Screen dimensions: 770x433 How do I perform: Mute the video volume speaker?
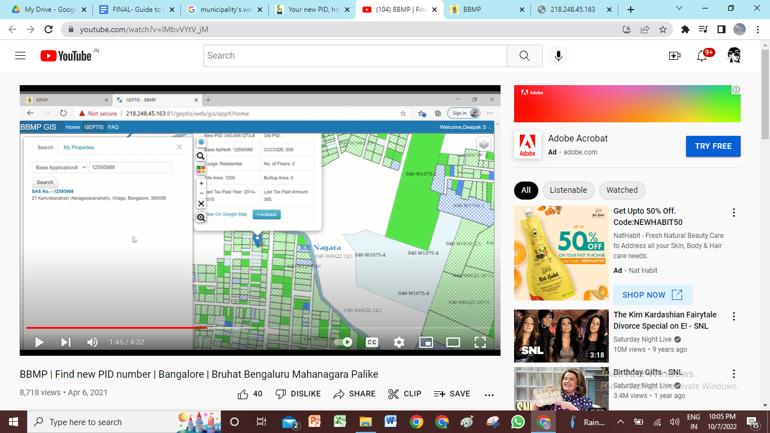92,342
